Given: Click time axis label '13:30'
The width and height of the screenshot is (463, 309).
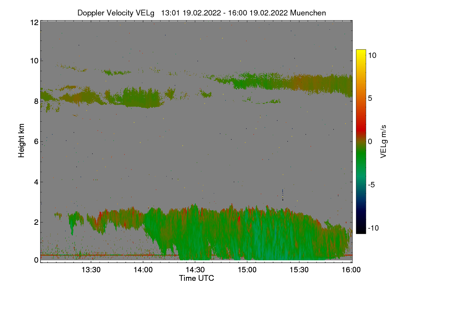Looking at the screenshot, I should pyautogui.click(x=91, y=270).
